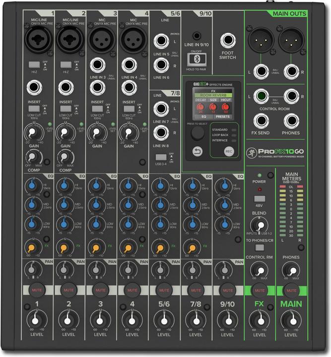Screen dimensions: 331x357
Task: Click the red HICUT dial on the FX screen
Action: pos(226,108)
